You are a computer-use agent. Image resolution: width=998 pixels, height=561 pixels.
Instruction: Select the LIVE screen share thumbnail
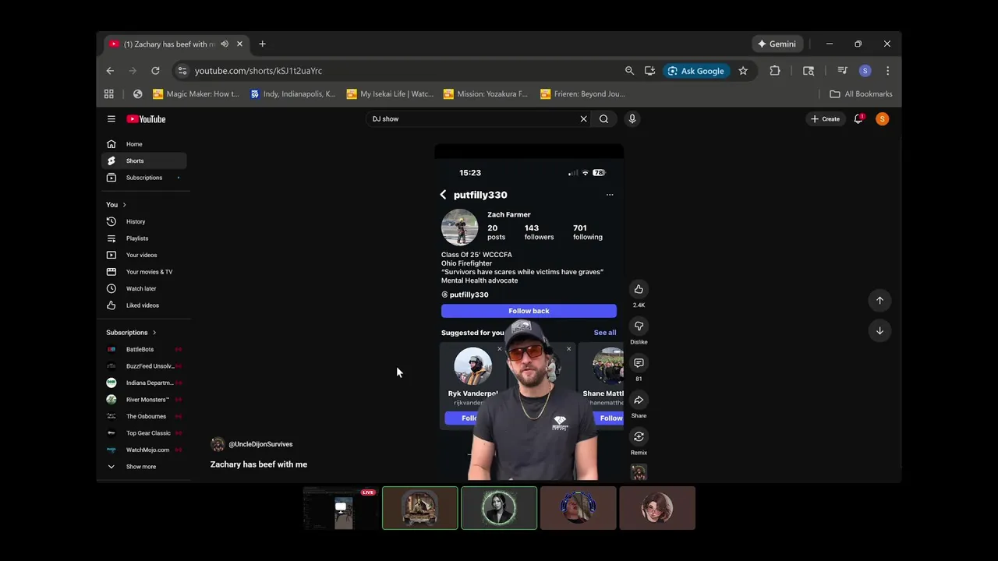pyautogui.click(x=340, y=508)
